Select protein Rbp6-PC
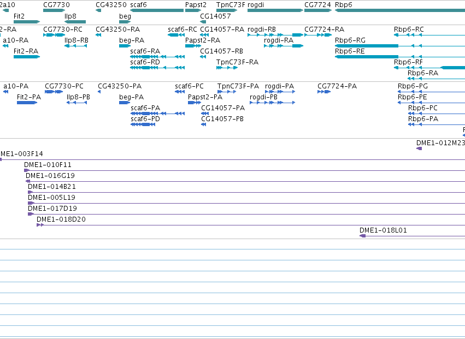465x339 pixels. [x=437, y=114]
